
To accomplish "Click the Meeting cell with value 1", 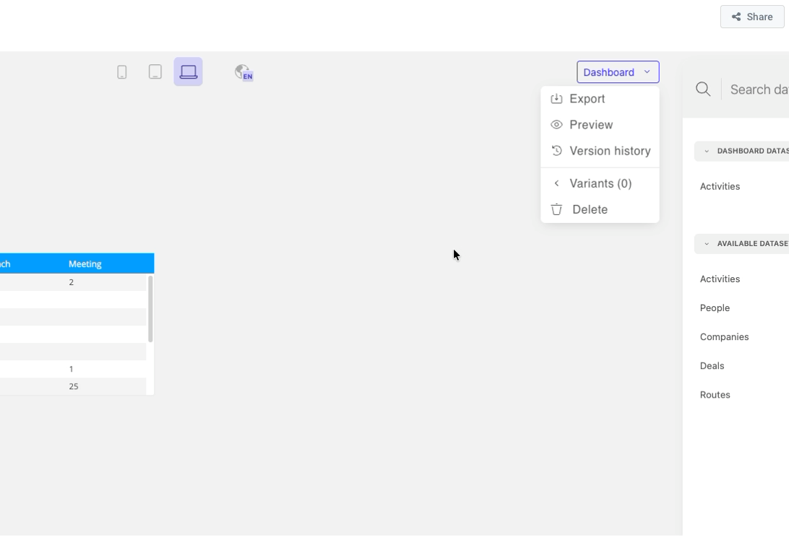I will pos(71,370).
